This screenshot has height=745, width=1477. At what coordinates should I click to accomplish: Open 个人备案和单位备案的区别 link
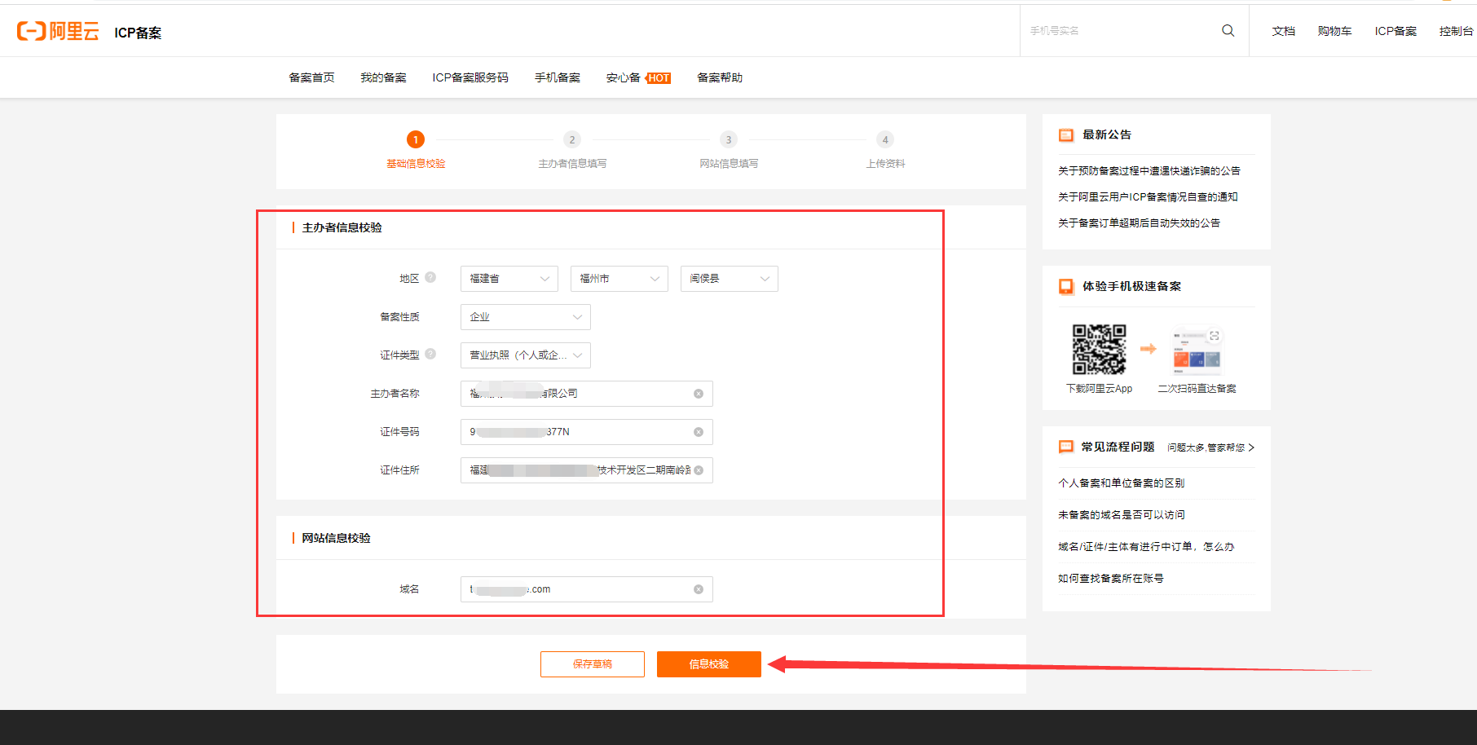click(1121, 483)
